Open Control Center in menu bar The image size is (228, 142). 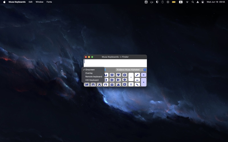coord(203,2)
